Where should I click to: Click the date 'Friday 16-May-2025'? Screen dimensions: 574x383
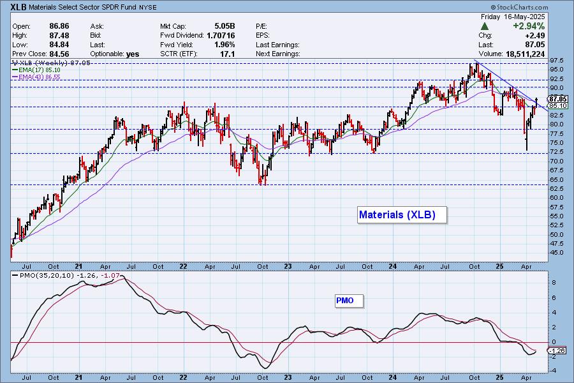(x=513, y=17)
